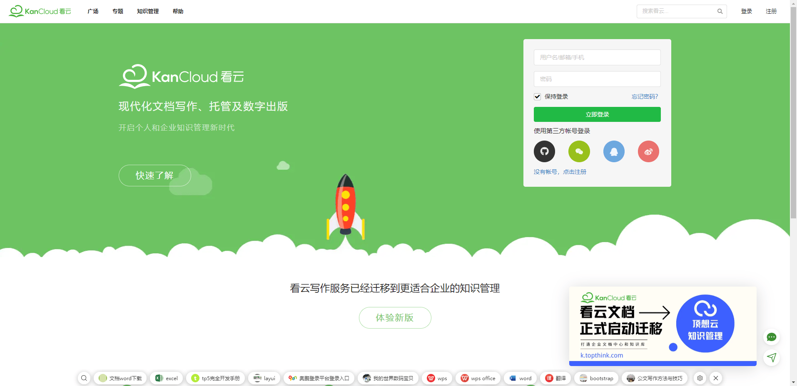
Task: Open the chat bubble floating icon
Action: [772, 337]
